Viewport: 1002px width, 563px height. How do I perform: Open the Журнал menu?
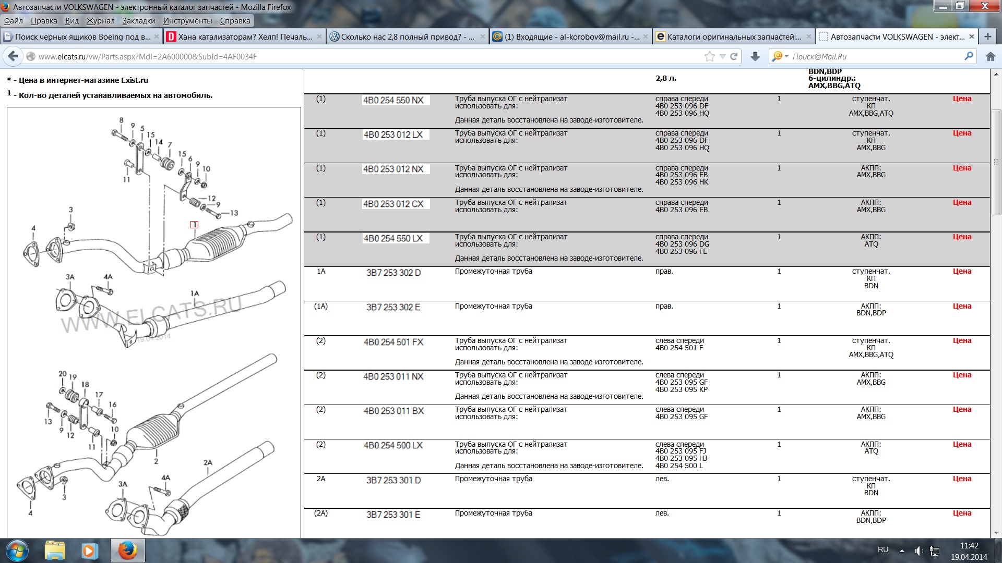point(101,21)
